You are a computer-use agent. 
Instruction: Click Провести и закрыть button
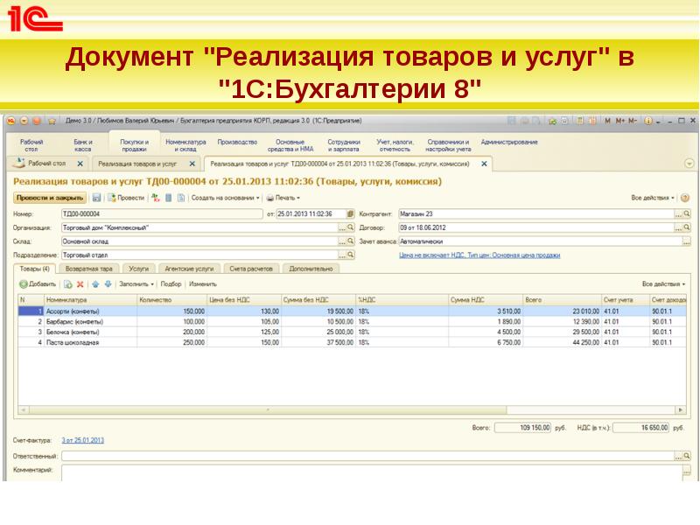[x=50, y=198]
